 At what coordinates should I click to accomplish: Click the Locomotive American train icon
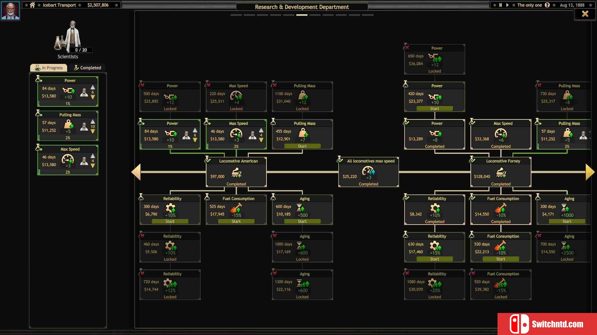tap(237, 173)
